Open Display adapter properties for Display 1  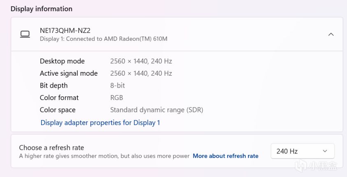tap(100, 123)
